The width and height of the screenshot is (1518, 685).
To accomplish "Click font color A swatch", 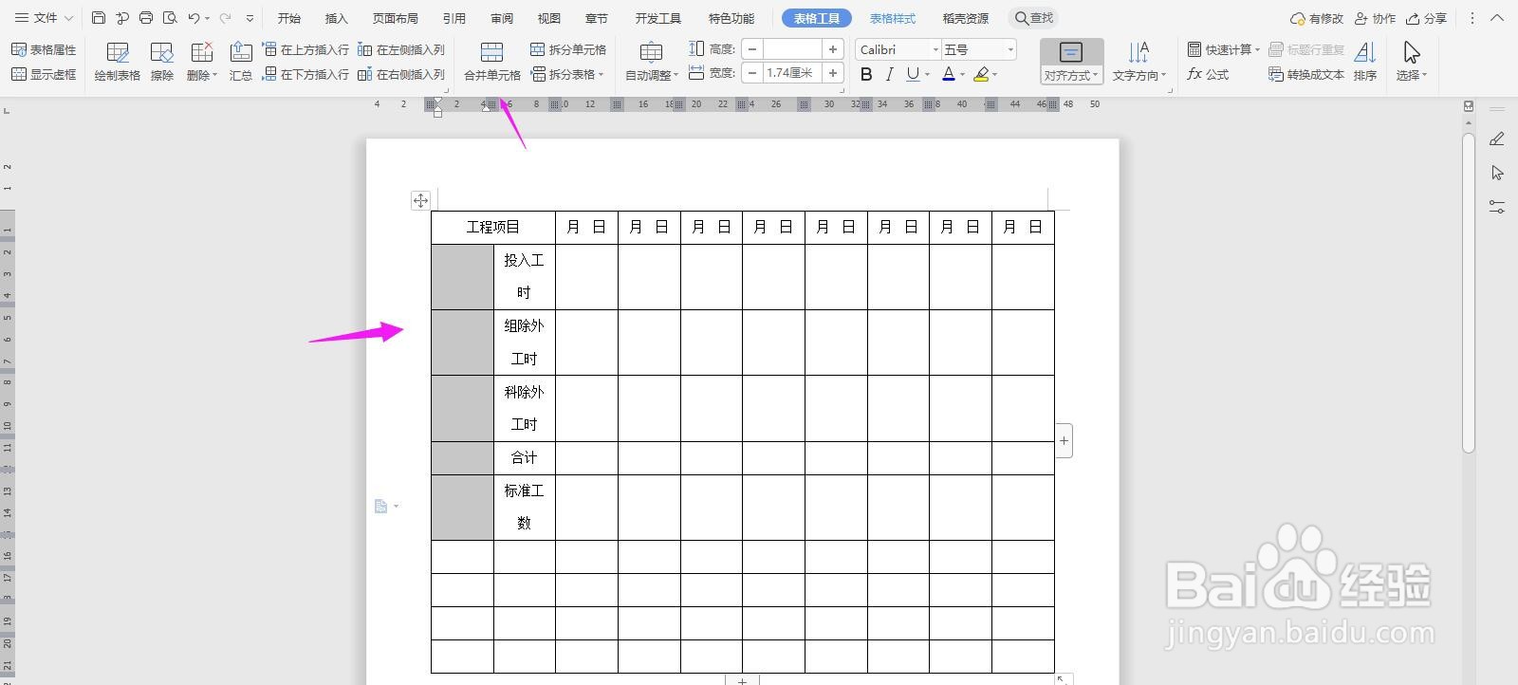I will [948, 74].
